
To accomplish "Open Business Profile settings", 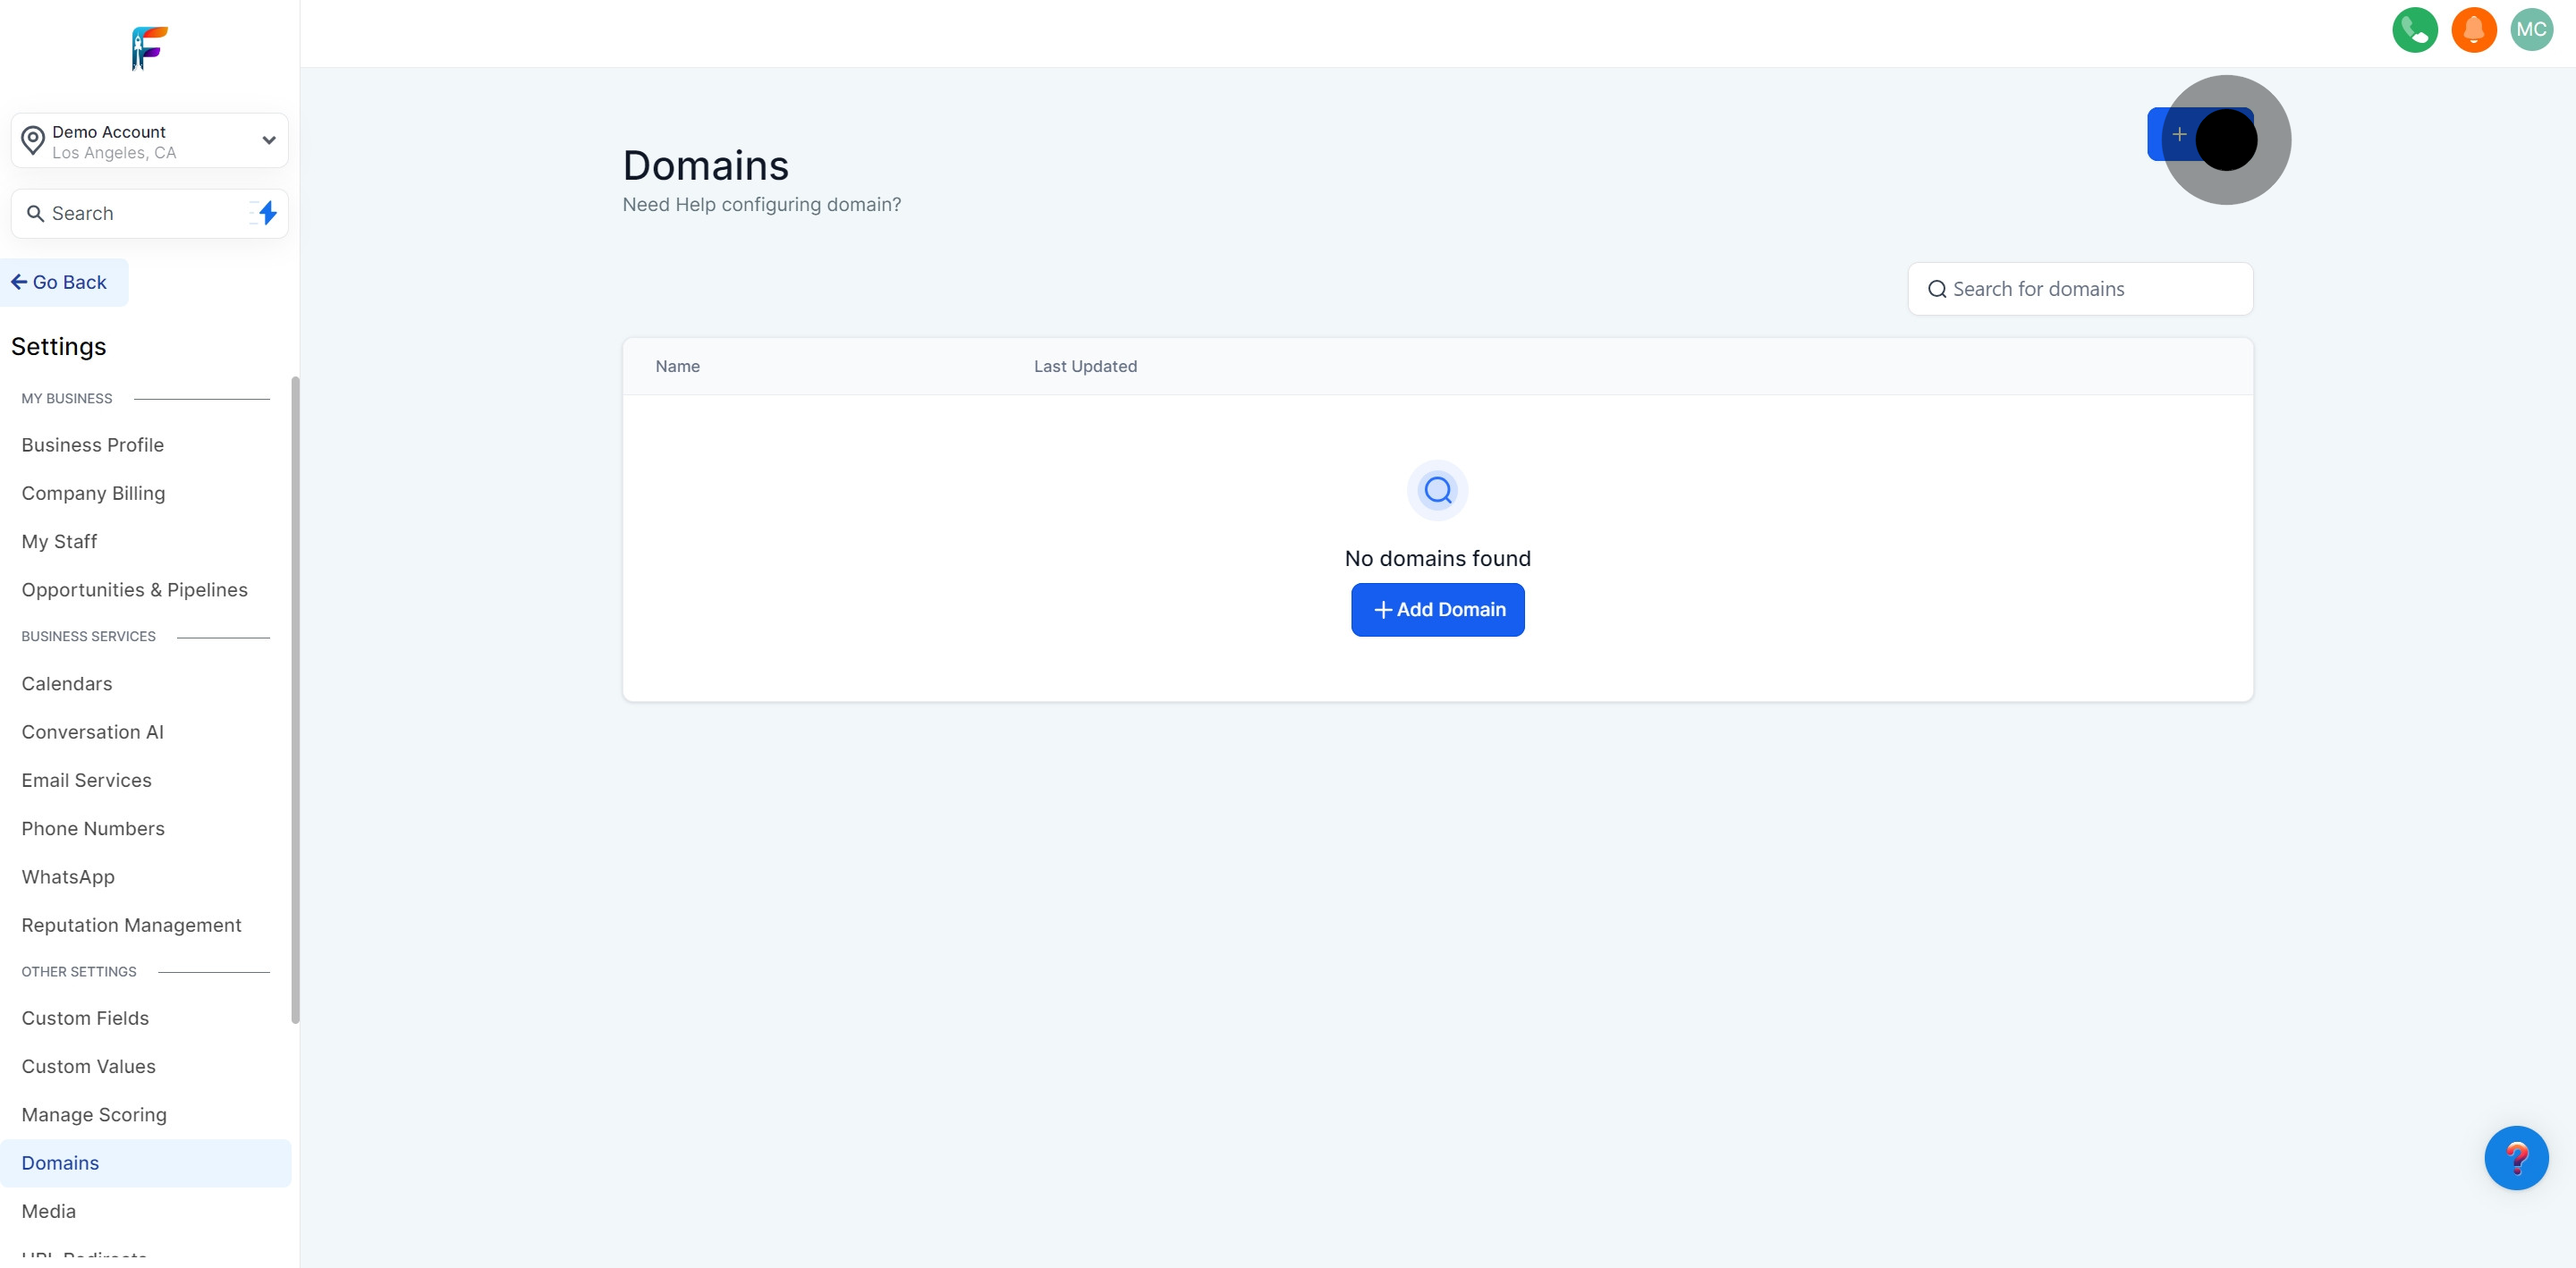I will pyautogui.click(x=92, y=445).
